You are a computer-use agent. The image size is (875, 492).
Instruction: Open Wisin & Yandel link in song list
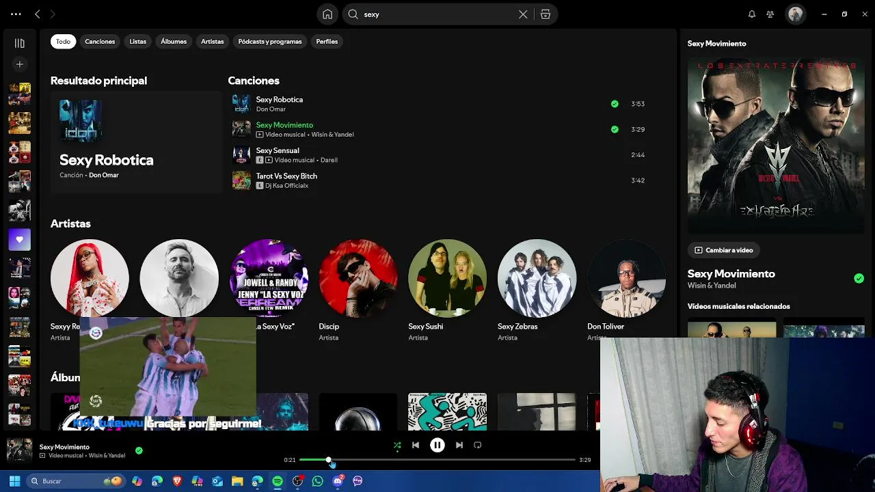332,135
